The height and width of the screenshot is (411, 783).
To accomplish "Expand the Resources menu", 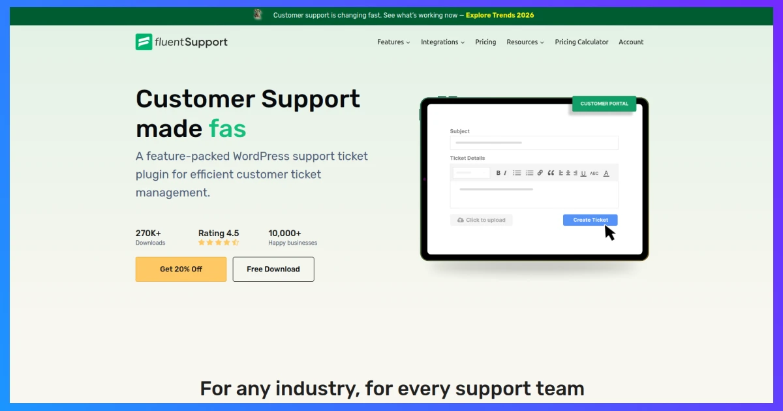I will (525, 42).
